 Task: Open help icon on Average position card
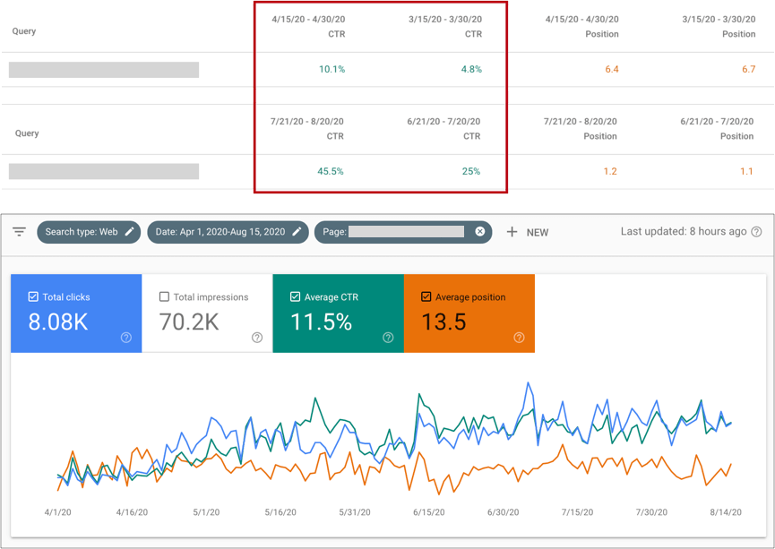[519, 338]
